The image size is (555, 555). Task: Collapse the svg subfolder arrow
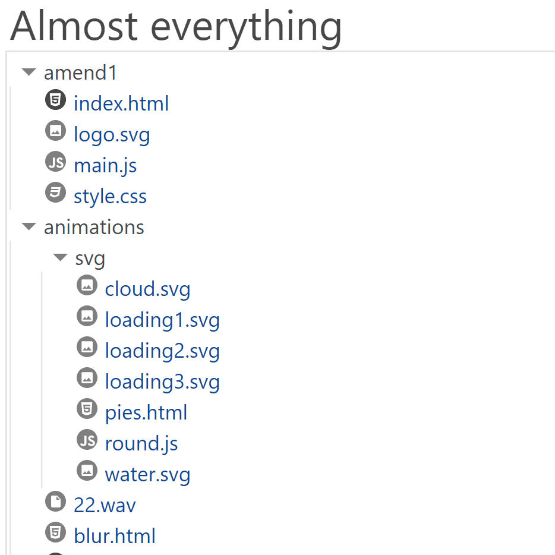tap(60, 258)
